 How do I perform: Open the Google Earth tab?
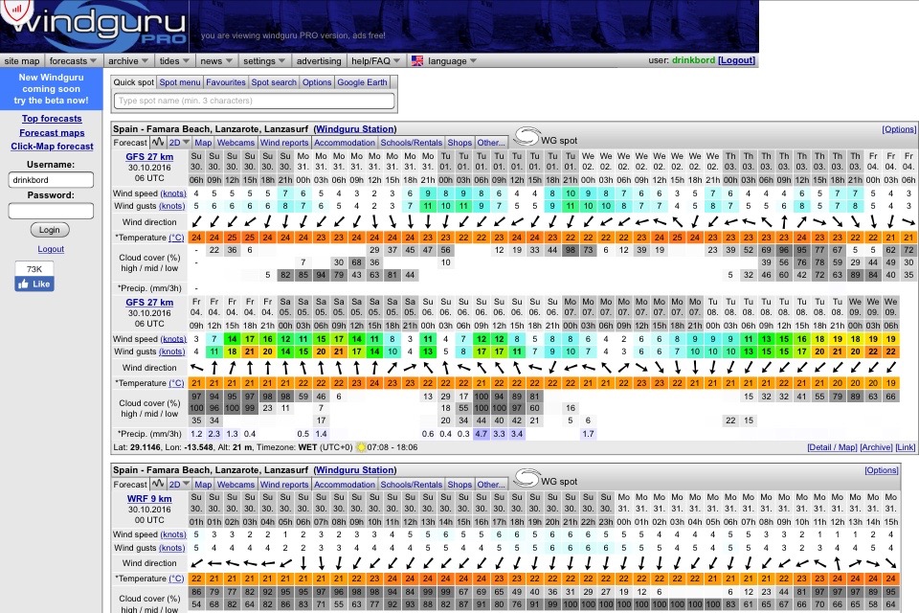[x=362, y=82]
